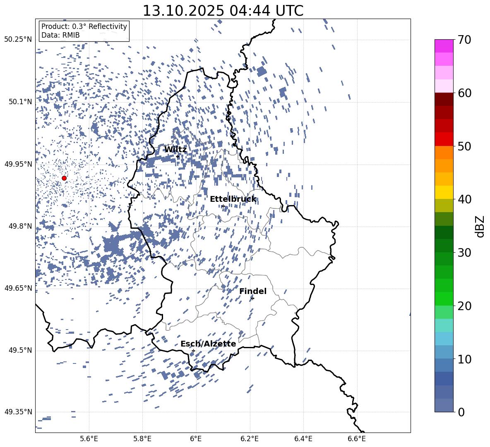490x447 pixels.
Task: Click the dBZ colorbar axis label
Action: (x=480, y=227)
